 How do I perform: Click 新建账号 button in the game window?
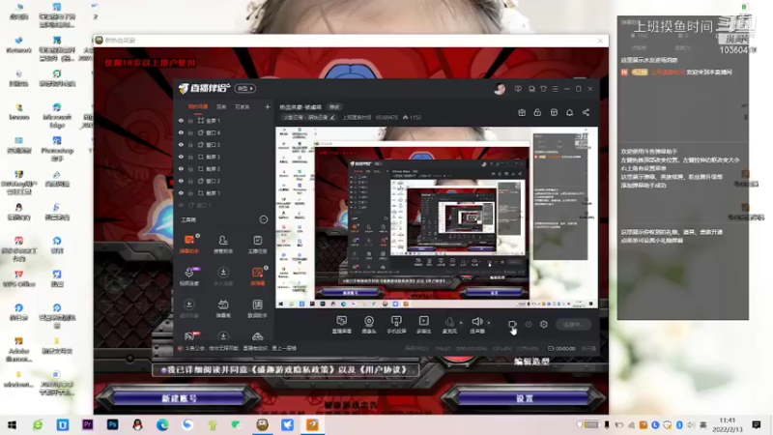[179, 398]
